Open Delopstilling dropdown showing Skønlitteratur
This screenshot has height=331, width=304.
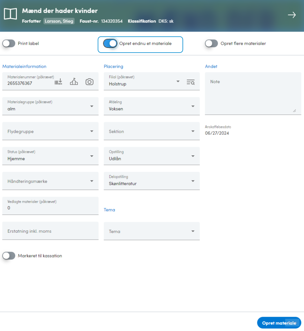(x=152, y=181)
